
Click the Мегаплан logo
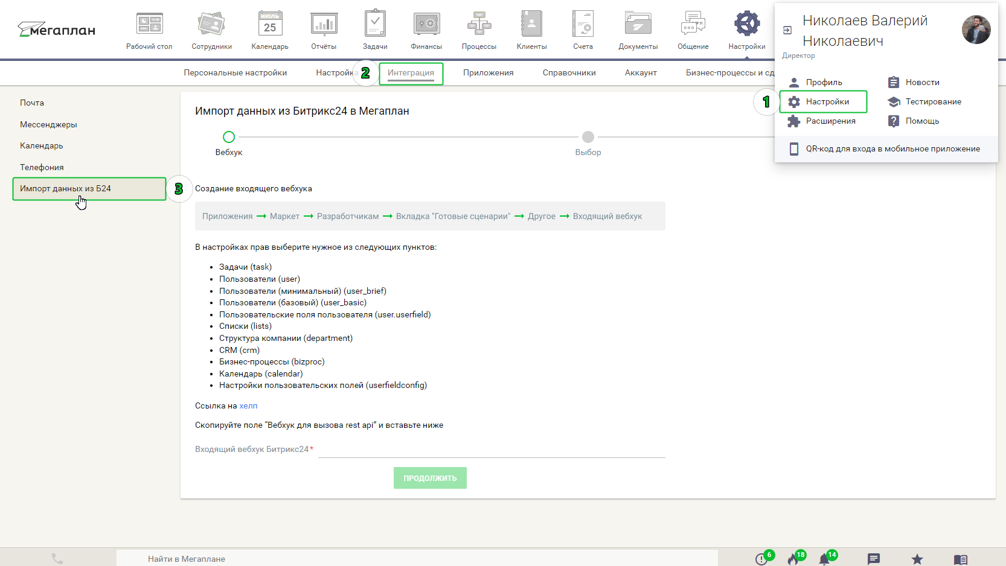click(x=56, y=30)
